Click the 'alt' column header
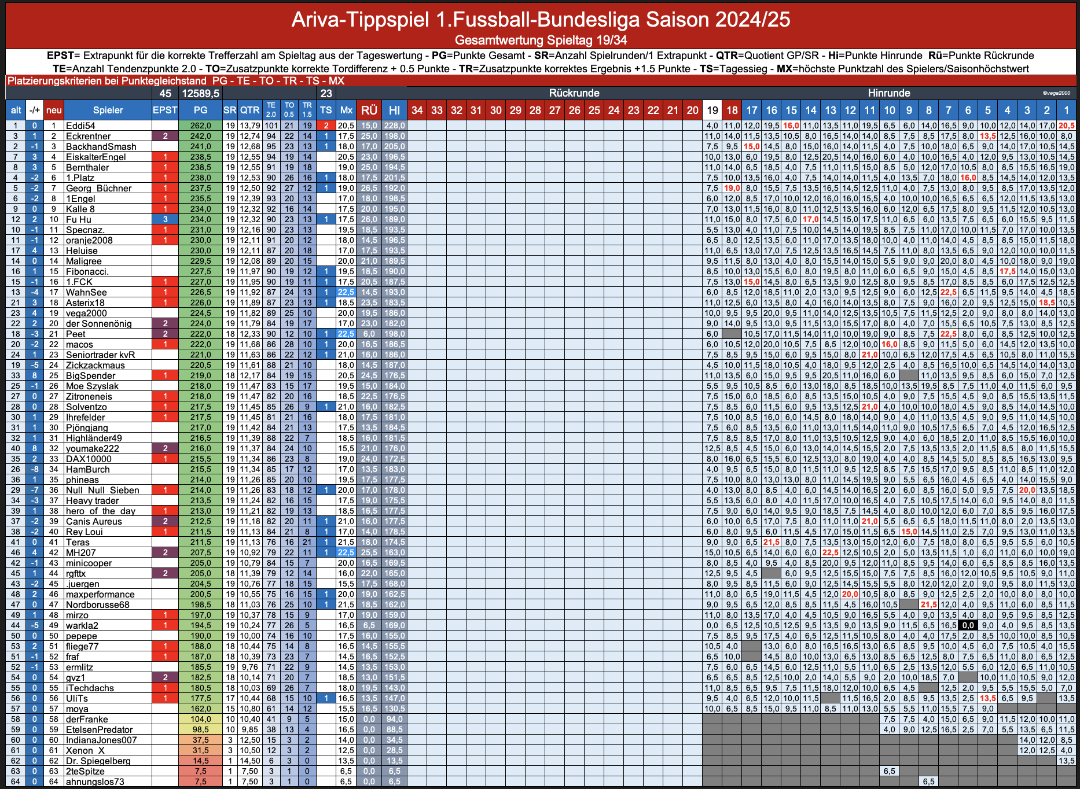Image resolution: width=1080 pixels, height=789 pixels. pyautogui.click(x=16, y=110)
